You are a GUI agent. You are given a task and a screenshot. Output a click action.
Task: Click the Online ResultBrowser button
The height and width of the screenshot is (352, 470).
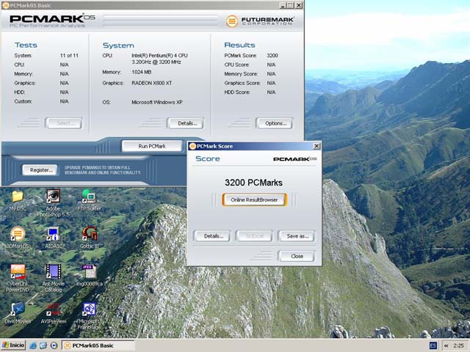tap(254, 199)
